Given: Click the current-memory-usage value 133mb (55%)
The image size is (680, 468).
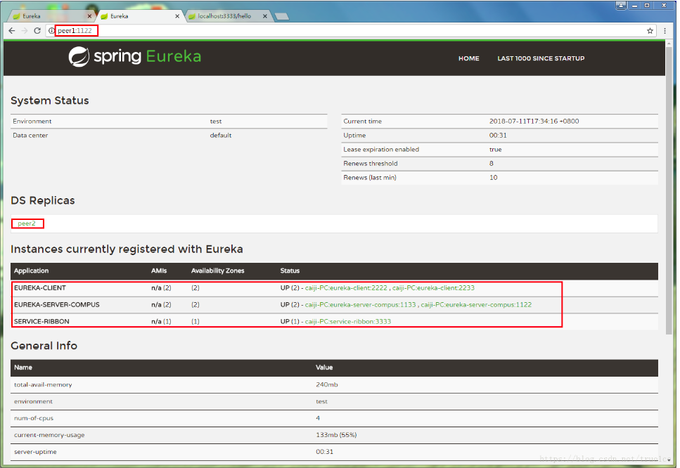Looking at the screenshot, I should pyautogui.click(x=336, y=435).
